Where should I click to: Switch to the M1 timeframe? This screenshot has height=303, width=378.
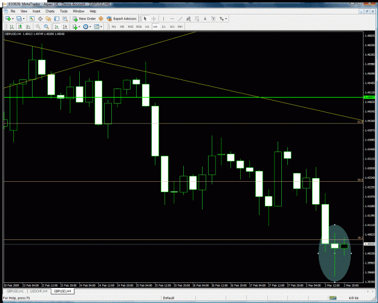tap(114, 27)
